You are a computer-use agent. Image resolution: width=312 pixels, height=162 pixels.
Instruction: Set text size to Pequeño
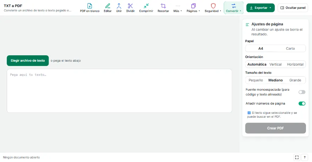[256, 80]
